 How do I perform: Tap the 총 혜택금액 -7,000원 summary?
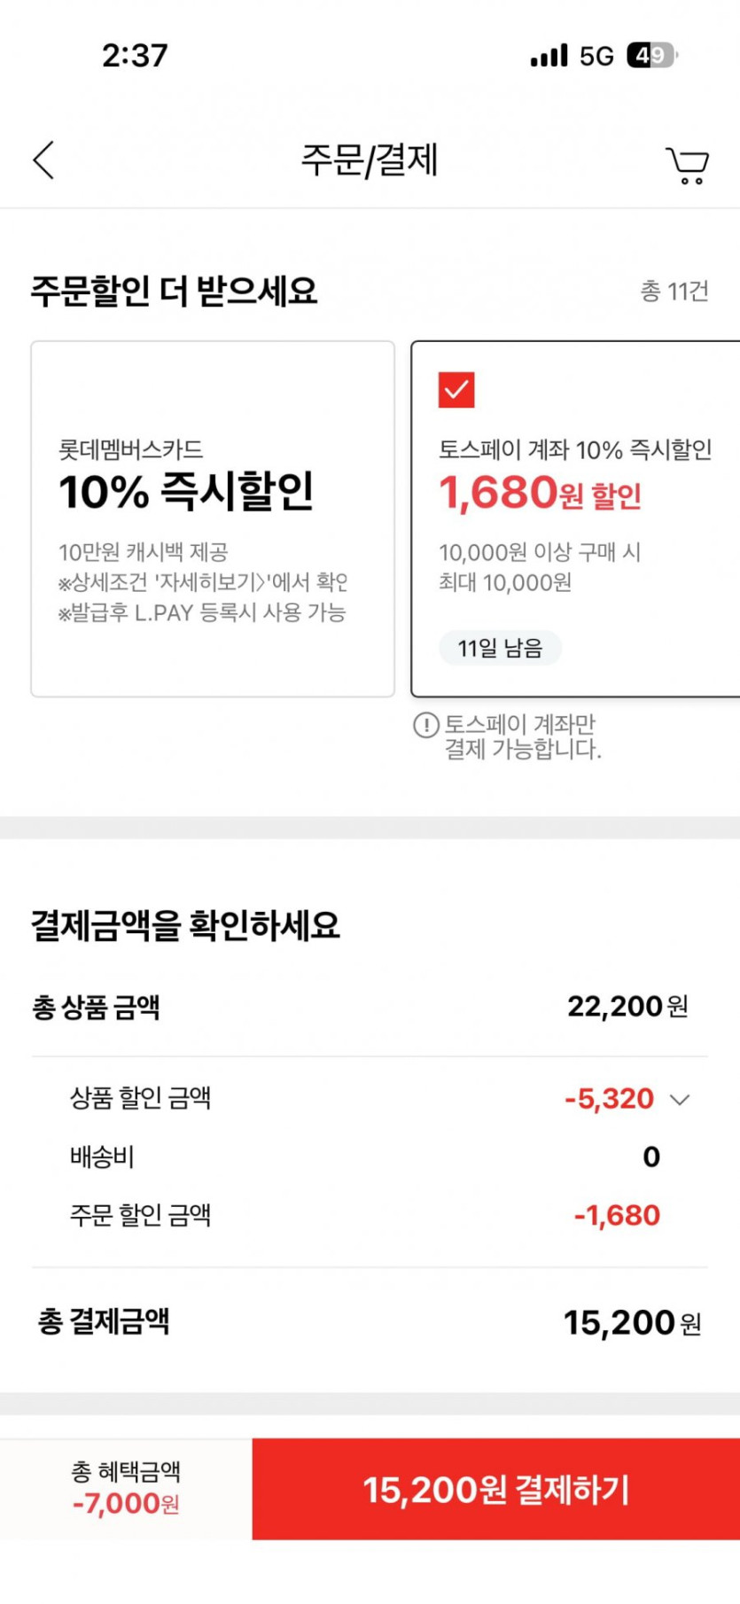pyautogui.click(x=126, y=1489)
